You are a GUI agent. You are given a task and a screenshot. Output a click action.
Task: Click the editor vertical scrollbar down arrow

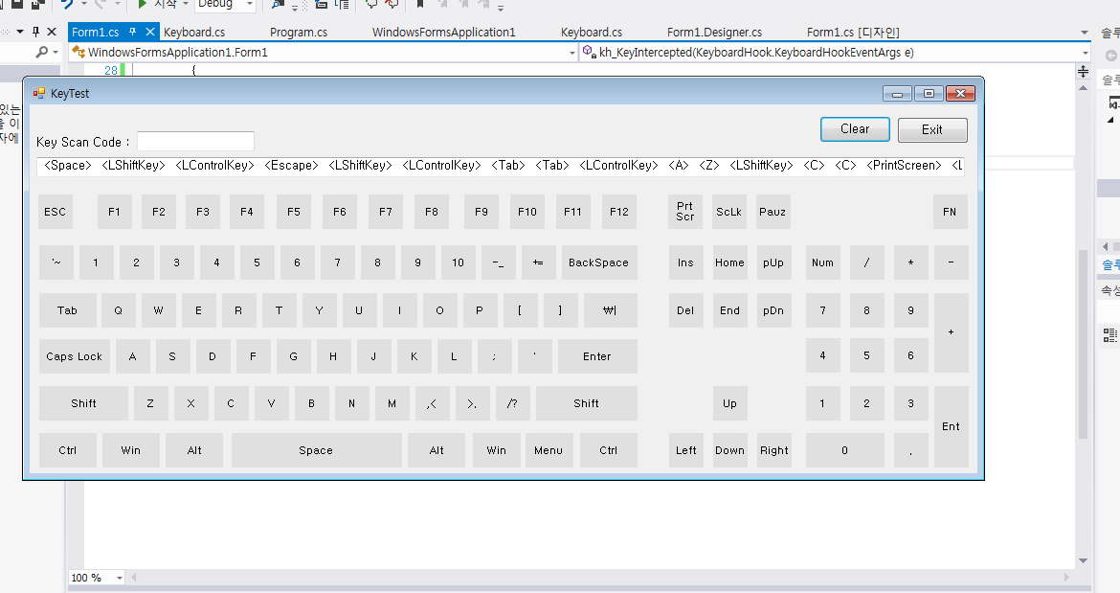click(x=1083, y=560)
